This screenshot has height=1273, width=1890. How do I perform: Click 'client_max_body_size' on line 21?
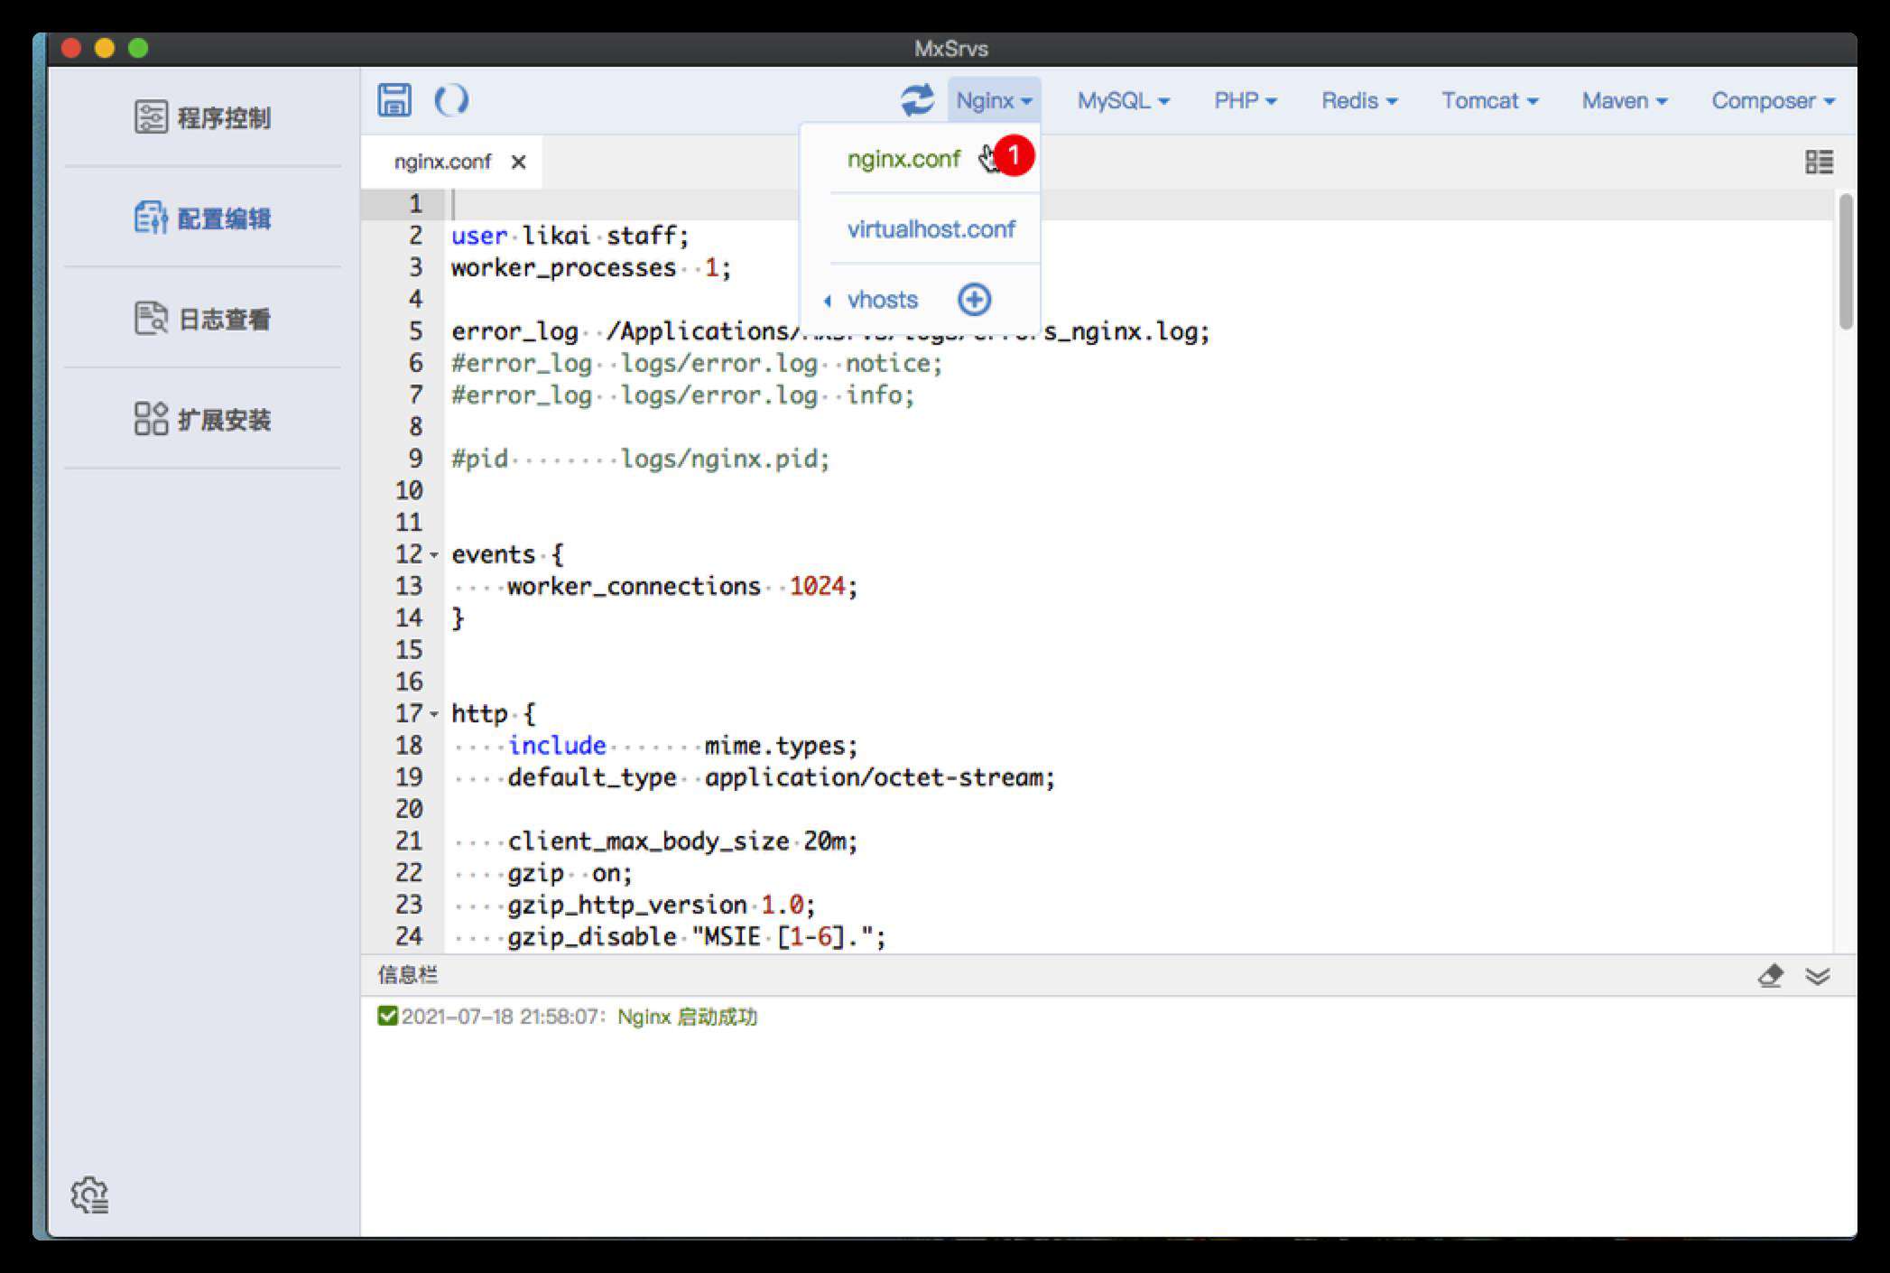coord(648,841)
